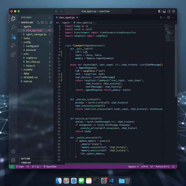Open the Explorer view in activity bar
186x186 pixels.
[13, 19]
